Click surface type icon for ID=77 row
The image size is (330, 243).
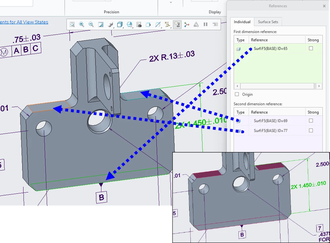click(x=238, y=131)
